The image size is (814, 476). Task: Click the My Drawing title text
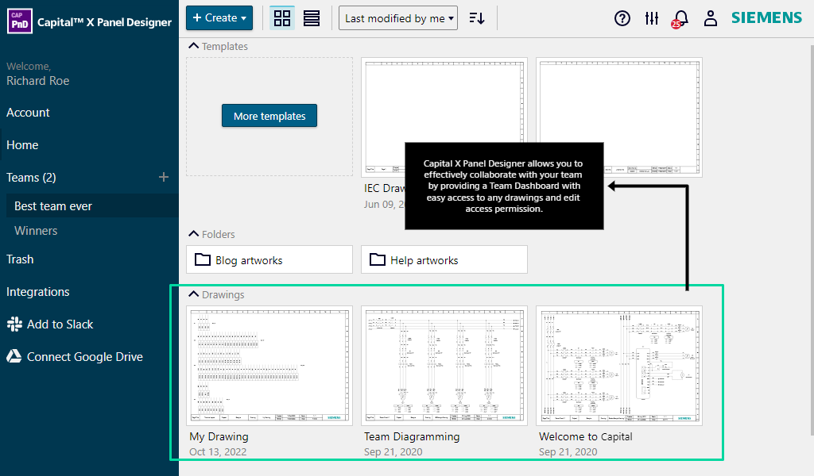point(219,436)
